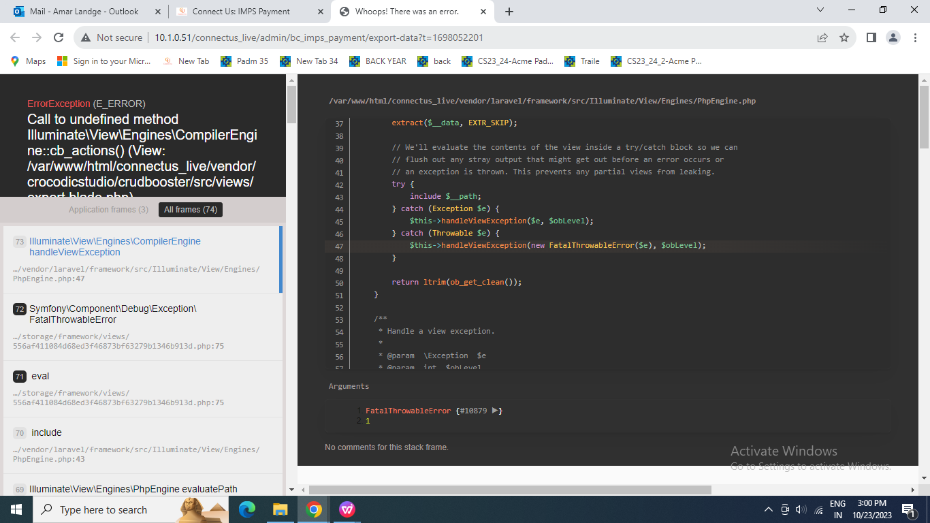This screenshot has height=523, width=930.
Task: Click the code horizontal scrollbar
Action: click(510, 490)
